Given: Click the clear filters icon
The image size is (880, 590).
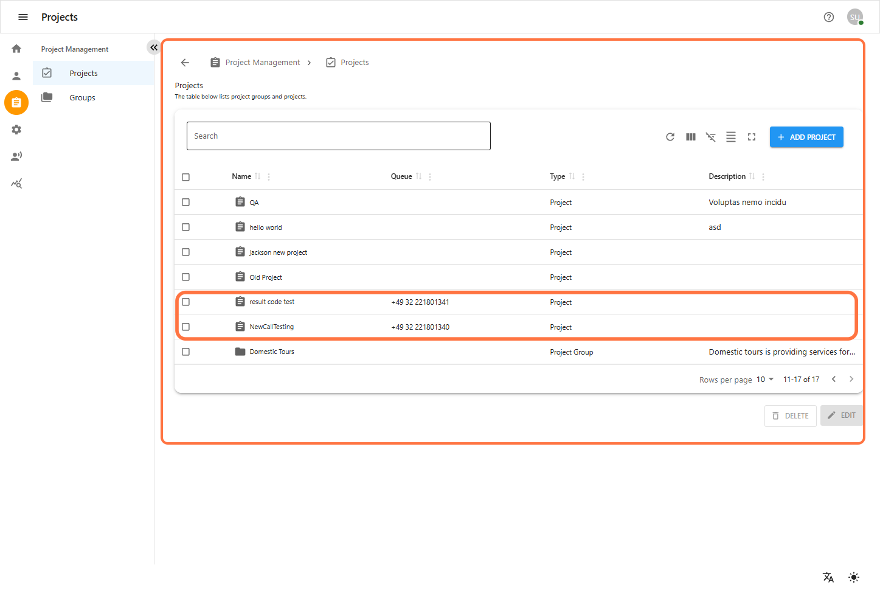Looking at the screenshot, I should coord(711,137).
